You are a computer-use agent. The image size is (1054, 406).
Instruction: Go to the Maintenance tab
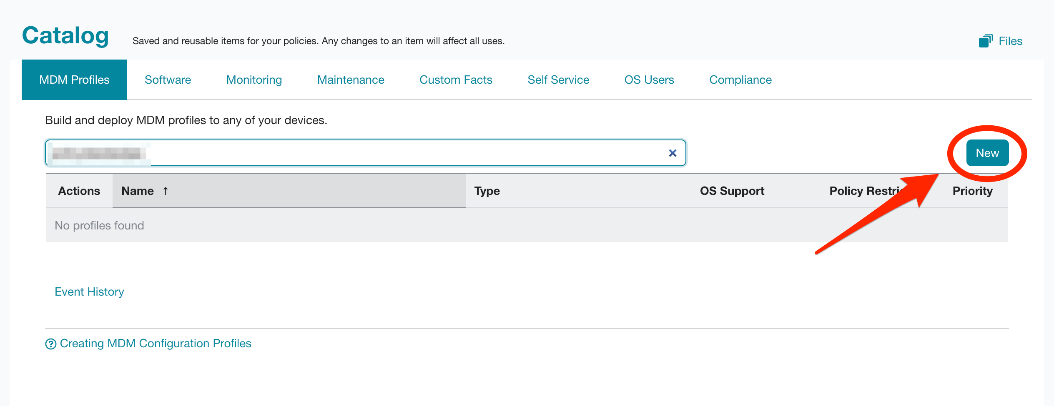point(351,80)
